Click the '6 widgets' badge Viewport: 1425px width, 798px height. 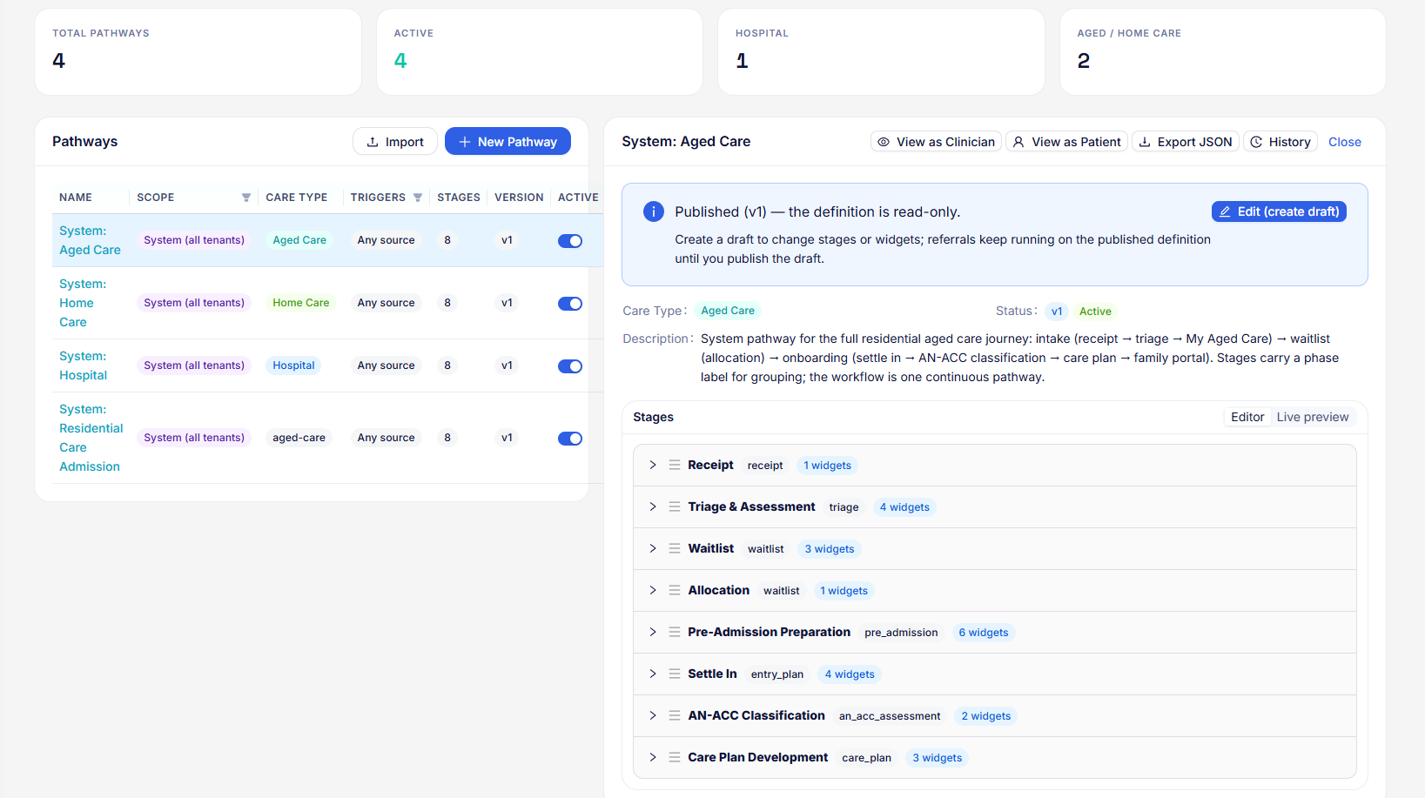pyautogui.click(x=984, y=633)
